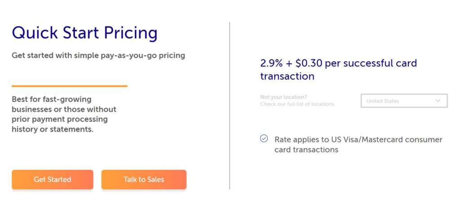Click the gray vertical divider line
Screen dimensions: 460x217
[230, 106]
